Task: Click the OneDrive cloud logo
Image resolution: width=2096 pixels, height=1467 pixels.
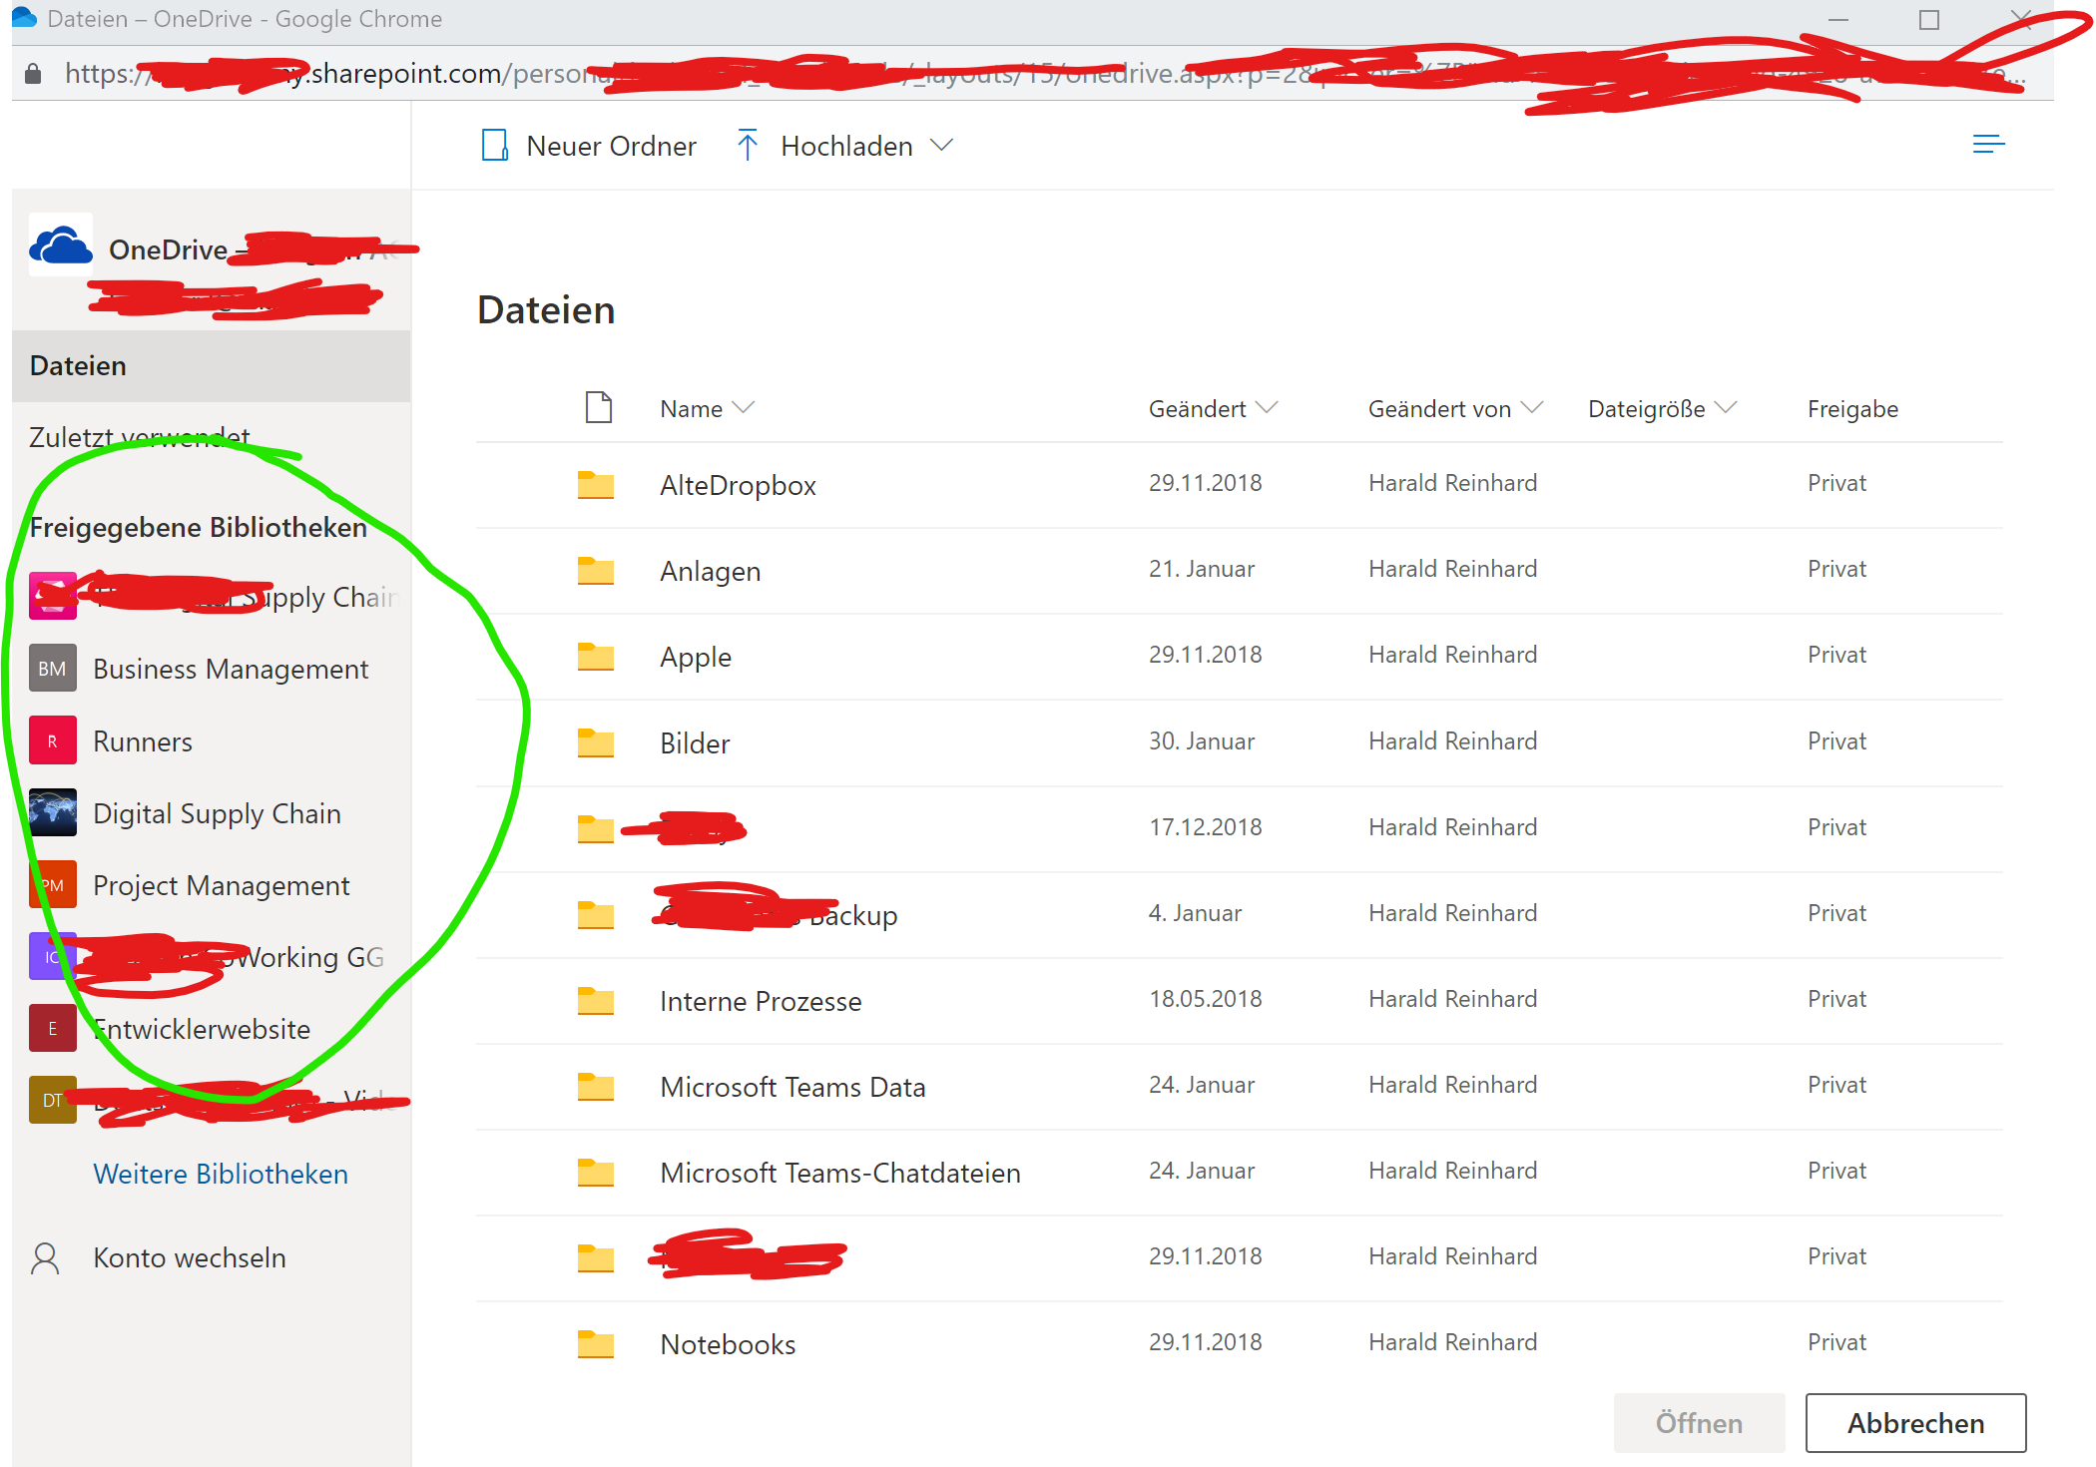Action: (x=61, y=245)
